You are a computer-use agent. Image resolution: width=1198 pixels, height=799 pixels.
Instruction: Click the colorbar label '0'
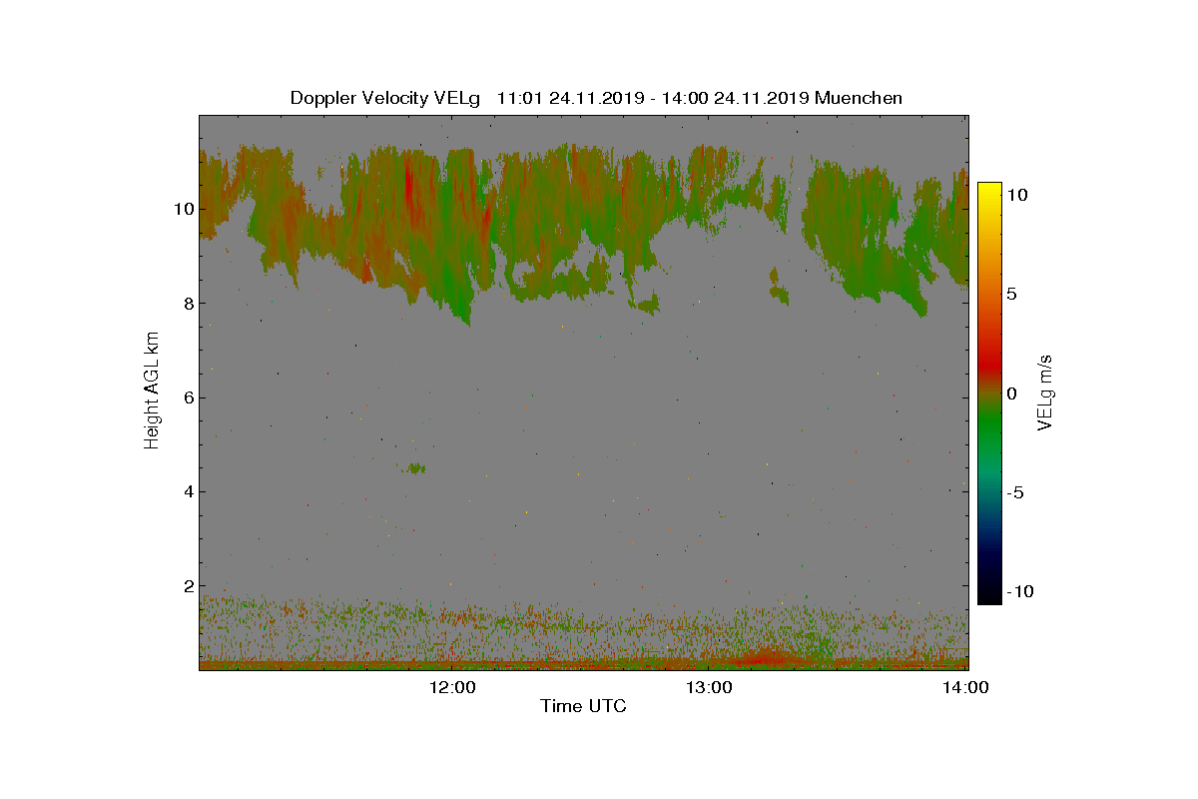[1012, 394]
